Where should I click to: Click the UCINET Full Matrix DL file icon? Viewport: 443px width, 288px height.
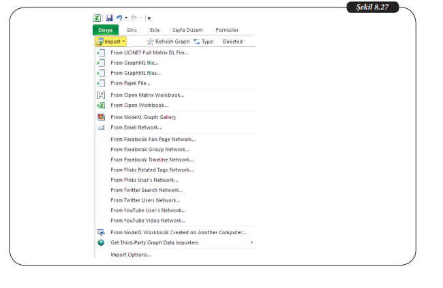(101, 52)
